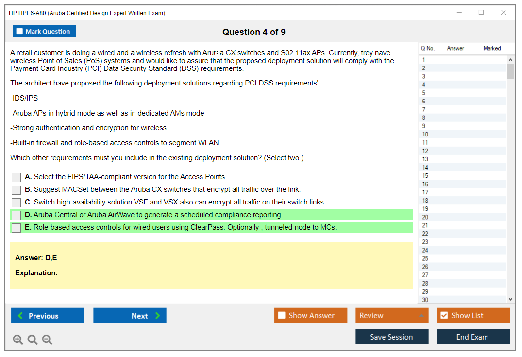Viewport: 522px width, 357px height.
Task: Uncheck the Show List option
Action: click(444, 316)
